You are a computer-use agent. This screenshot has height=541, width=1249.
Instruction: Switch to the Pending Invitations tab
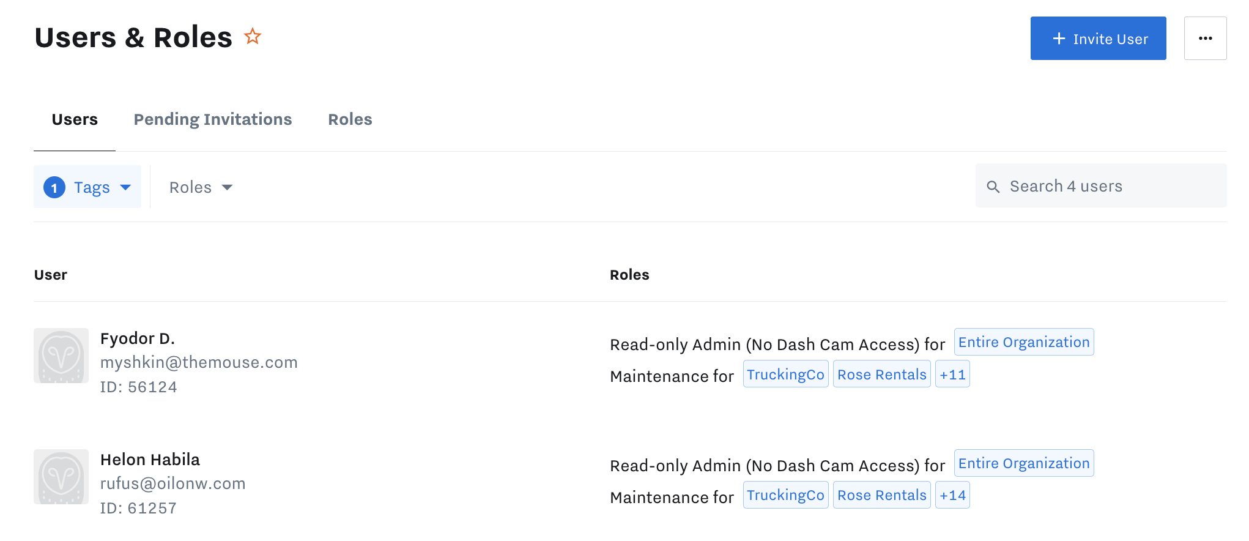[x=213, y=119]
